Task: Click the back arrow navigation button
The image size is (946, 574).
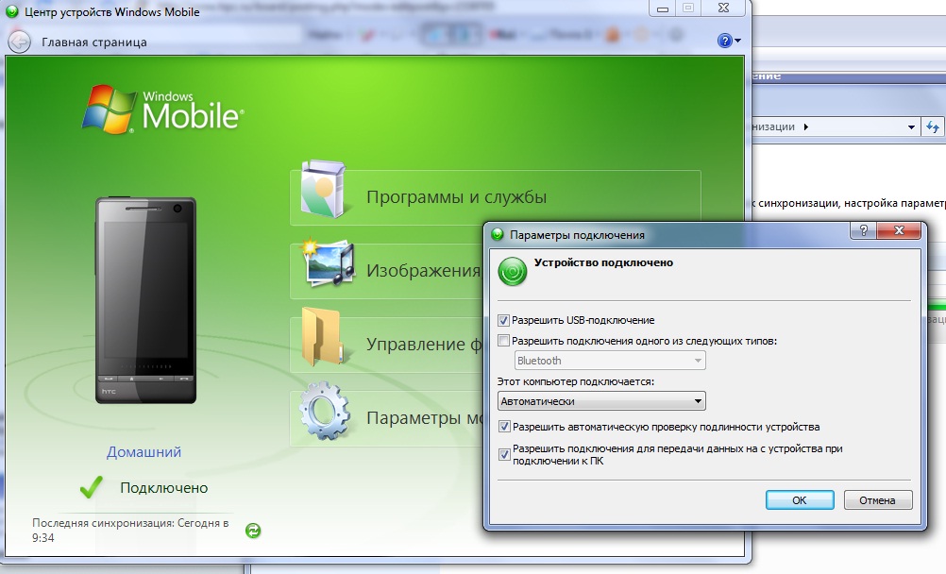Action: point(19,42)
